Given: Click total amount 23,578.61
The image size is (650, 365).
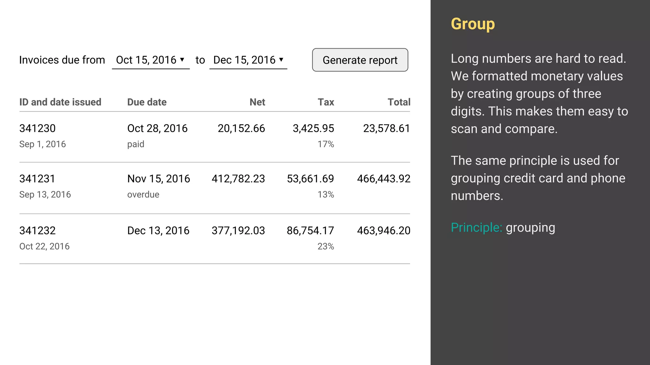Looking at the screenshot, I should coord(387,128).
